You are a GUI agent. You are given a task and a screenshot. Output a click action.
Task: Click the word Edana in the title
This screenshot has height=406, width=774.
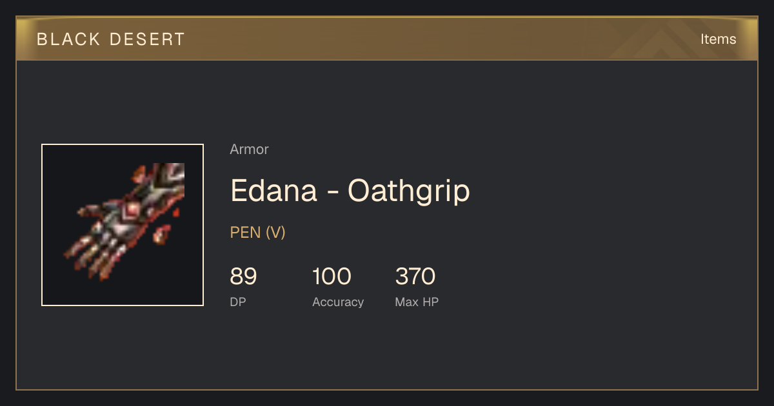tap(273, 191)
